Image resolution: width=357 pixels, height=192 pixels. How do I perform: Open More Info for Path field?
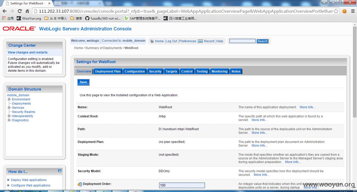(x=260, y=133)
